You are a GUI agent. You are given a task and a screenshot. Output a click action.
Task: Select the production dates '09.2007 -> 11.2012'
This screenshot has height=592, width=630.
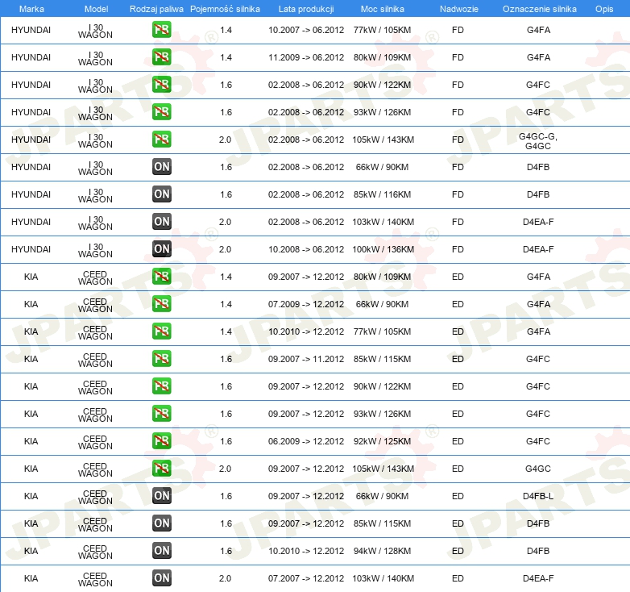coord(306,359)
